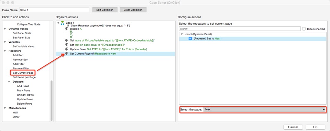
Task: Collapse the Miscellaneous section
Action: coord(5,108)
